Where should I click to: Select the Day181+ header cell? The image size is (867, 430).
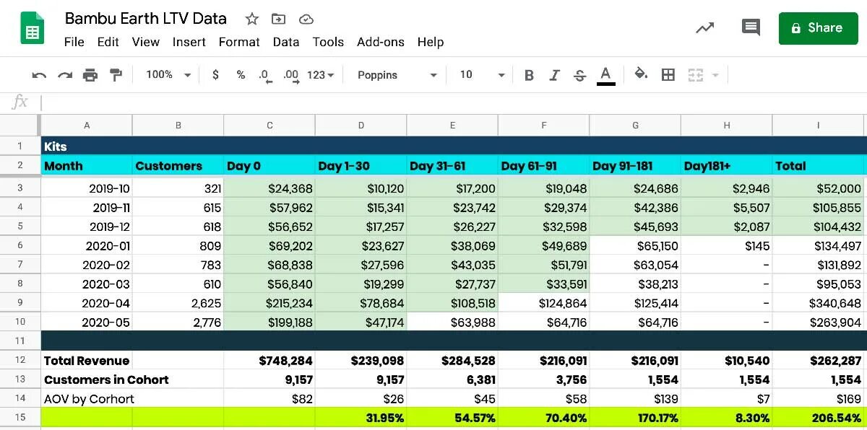(x=726, y=166)
